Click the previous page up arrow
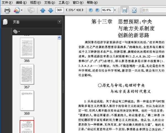Viewport: 166px width, 133px height. point(43,11)
